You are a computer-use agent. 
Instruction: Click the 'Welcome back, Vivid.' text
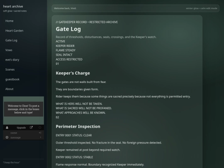65,8
